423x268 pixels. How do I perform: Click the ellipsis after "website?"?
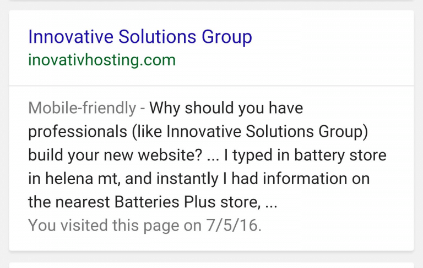(213, 159)
